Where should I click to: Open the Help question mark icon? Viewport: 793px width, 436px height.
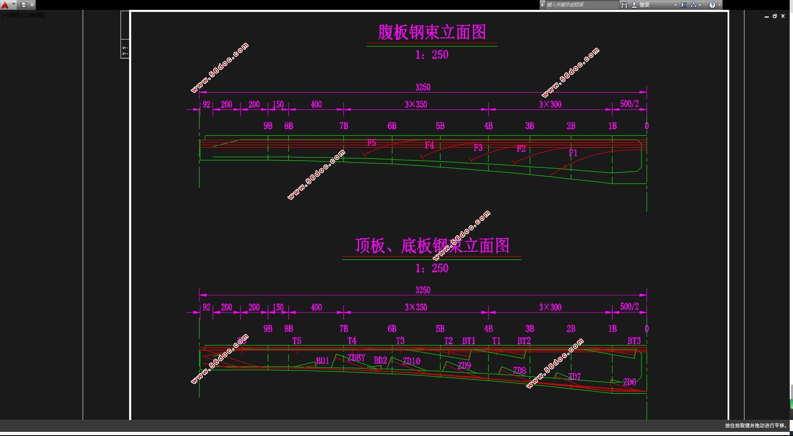coord(712,5)
